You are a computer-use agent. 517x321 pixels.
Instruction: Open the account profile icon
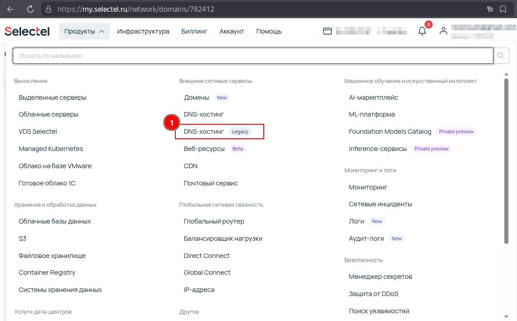(443, 31)
